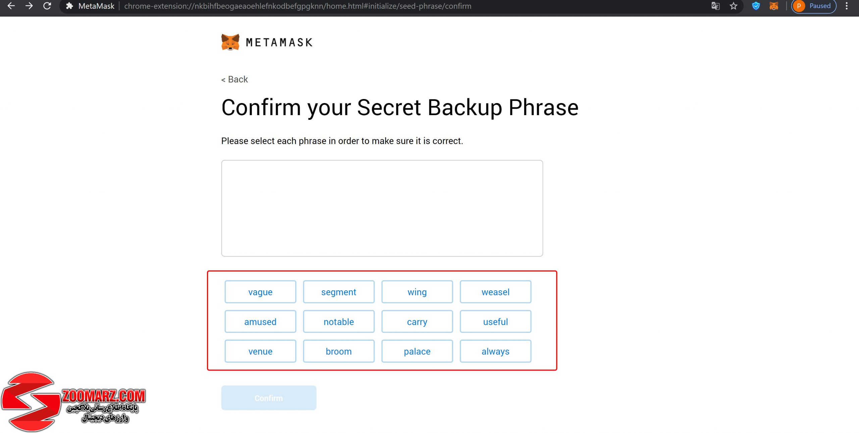Click the Paused profile button

point(814,6)
